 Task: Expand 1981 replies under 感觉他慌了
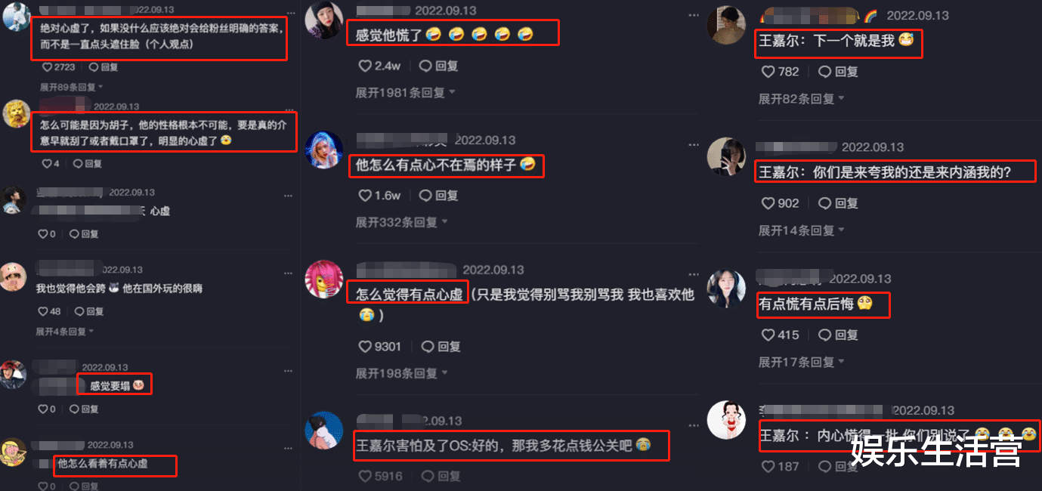[406, 92]
